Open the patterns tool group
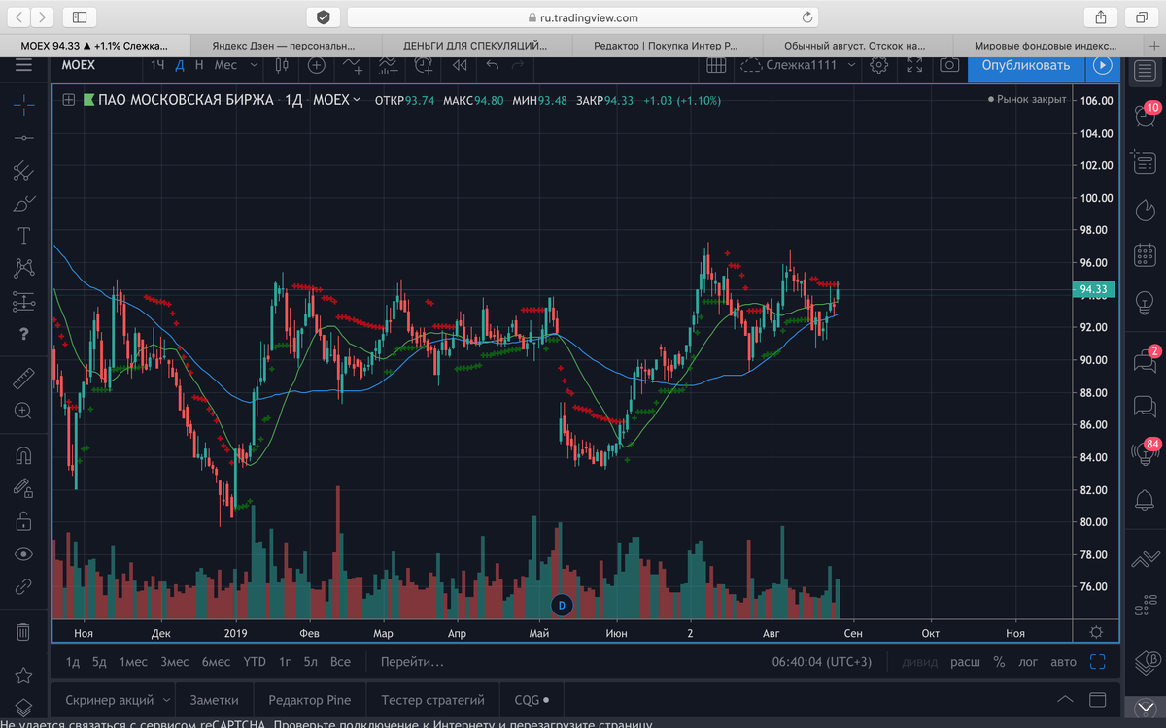 tap(23, 268)
